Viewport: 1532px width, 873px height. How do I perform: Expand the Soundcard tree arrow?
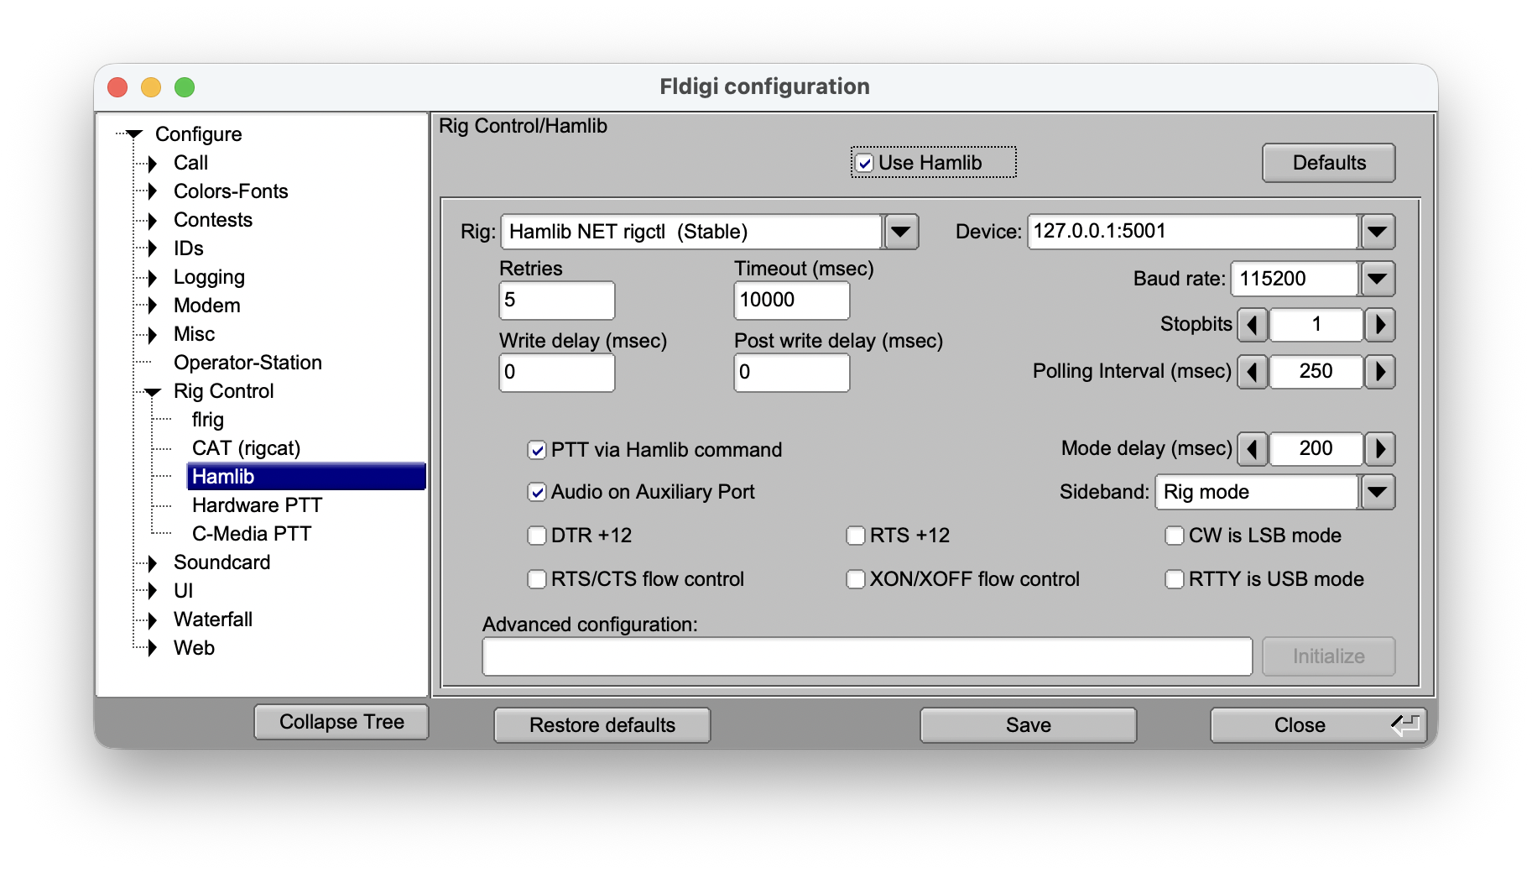(x=152, y=562)
